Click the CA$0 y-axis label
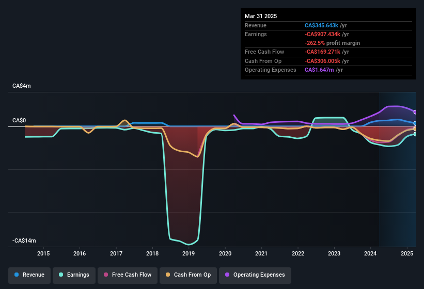The image size is (424, 289). coord(19,120)
